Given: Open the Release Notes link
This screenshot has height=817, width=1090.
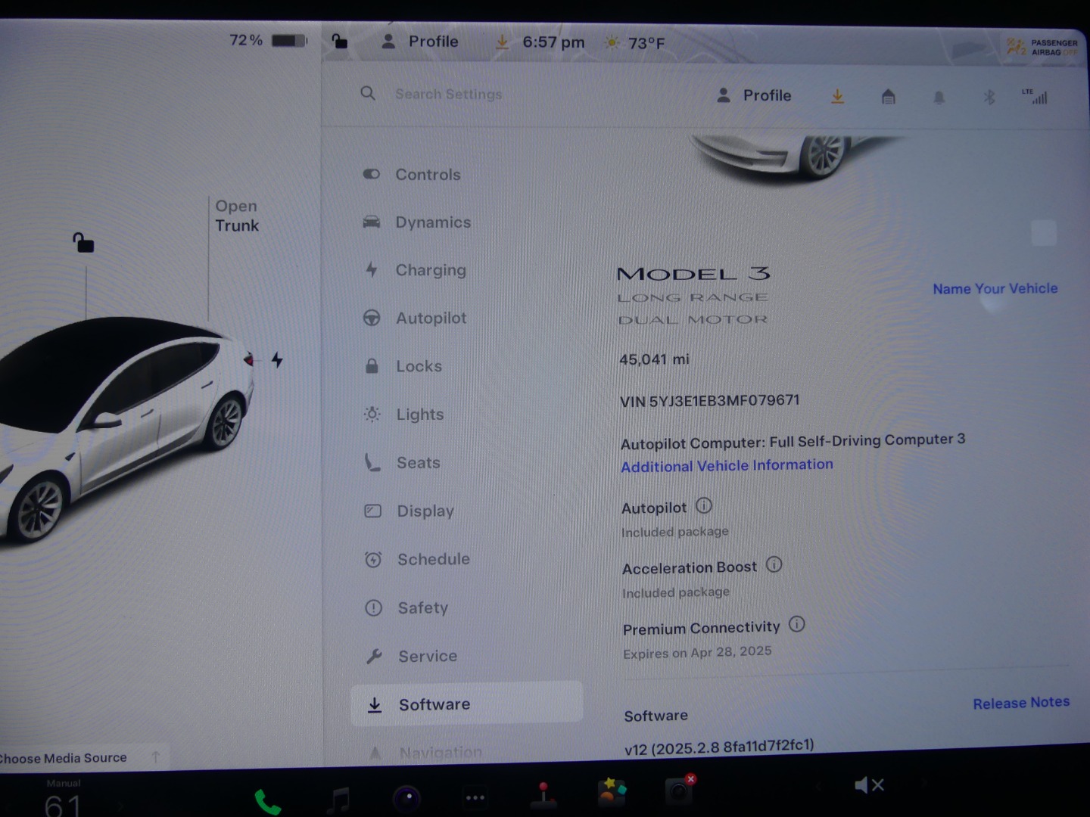Looking at the screenshot, I should pyautogui.click(x=1020, y=703).
